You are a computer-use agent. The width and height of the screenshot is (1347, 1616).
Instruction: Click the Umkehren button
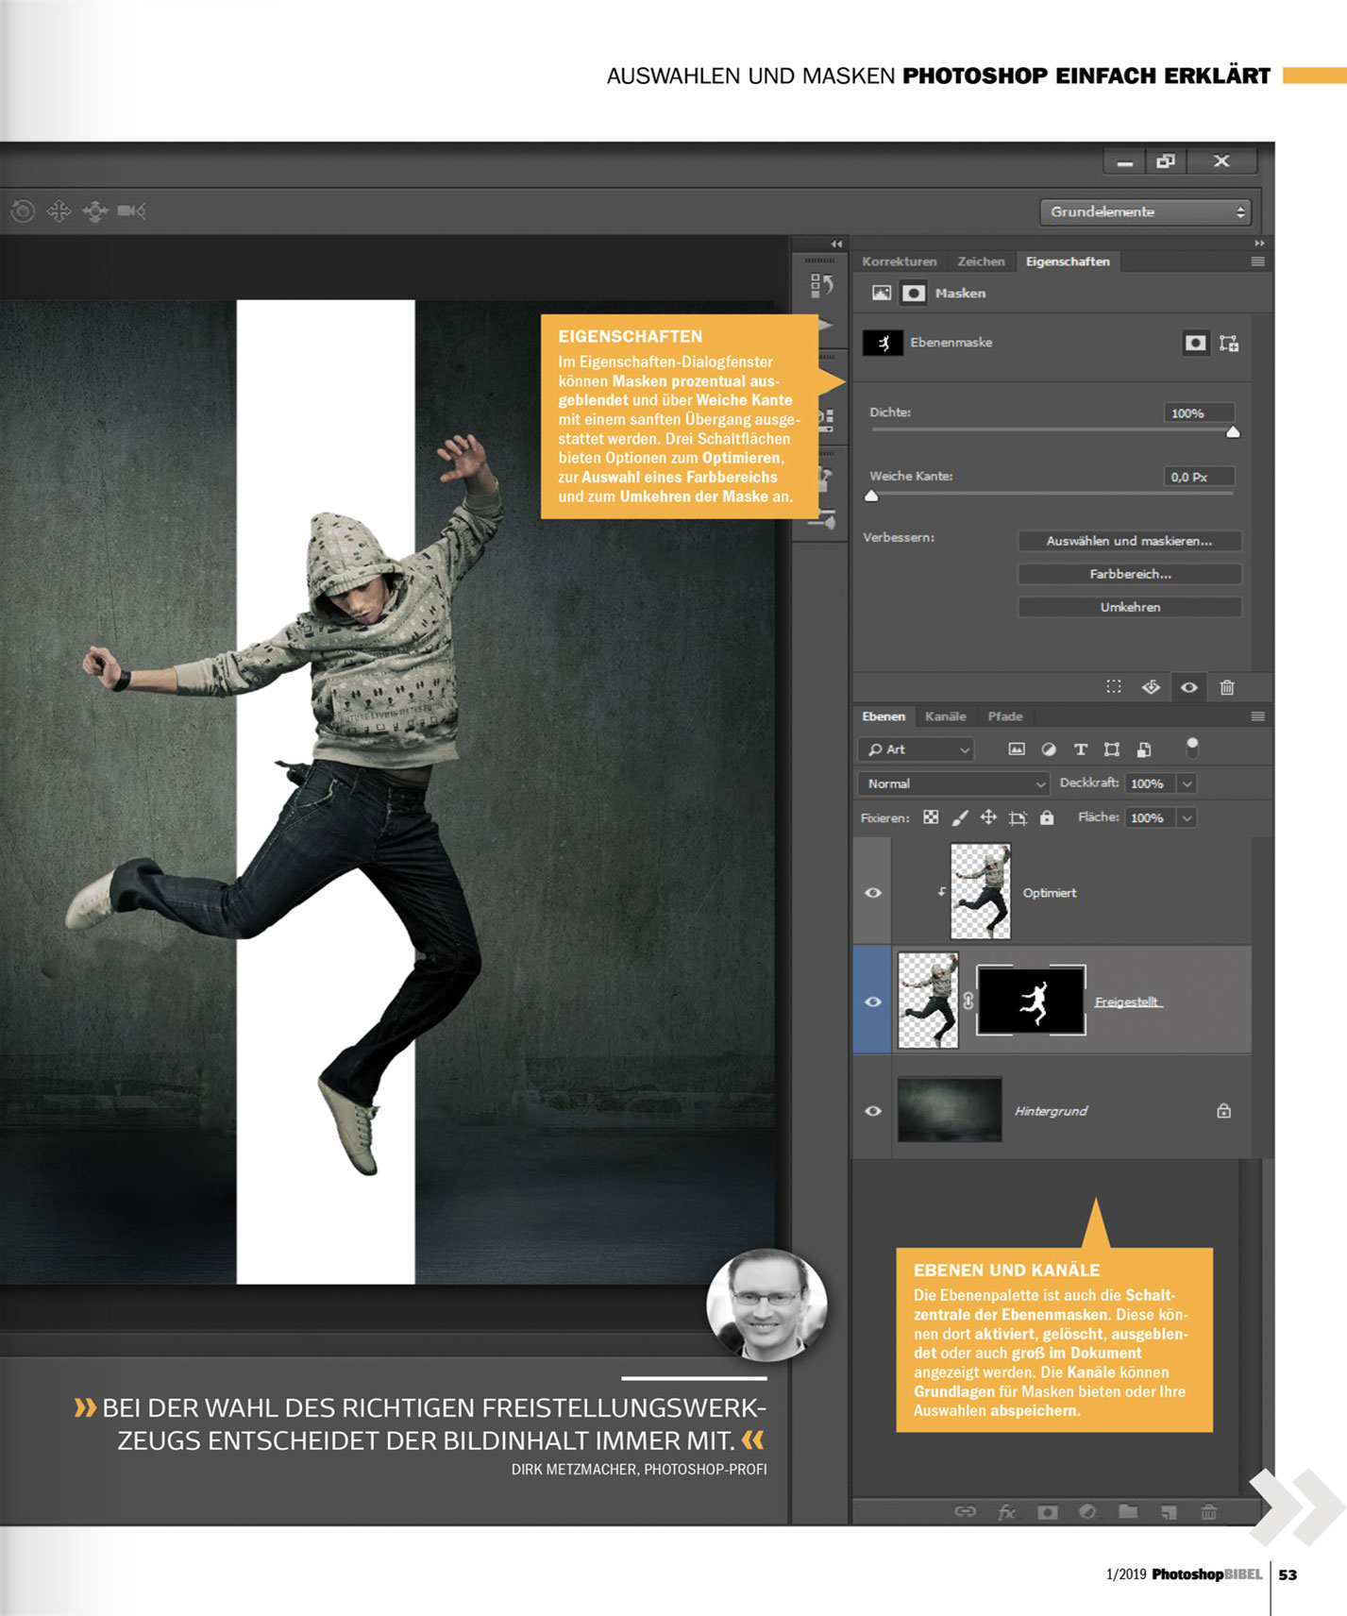click(x=1129, y=607)
